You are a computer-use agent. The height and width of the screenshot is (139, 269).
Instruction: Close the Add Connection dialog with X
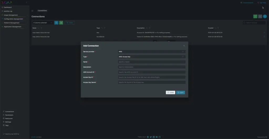[184, 46]
